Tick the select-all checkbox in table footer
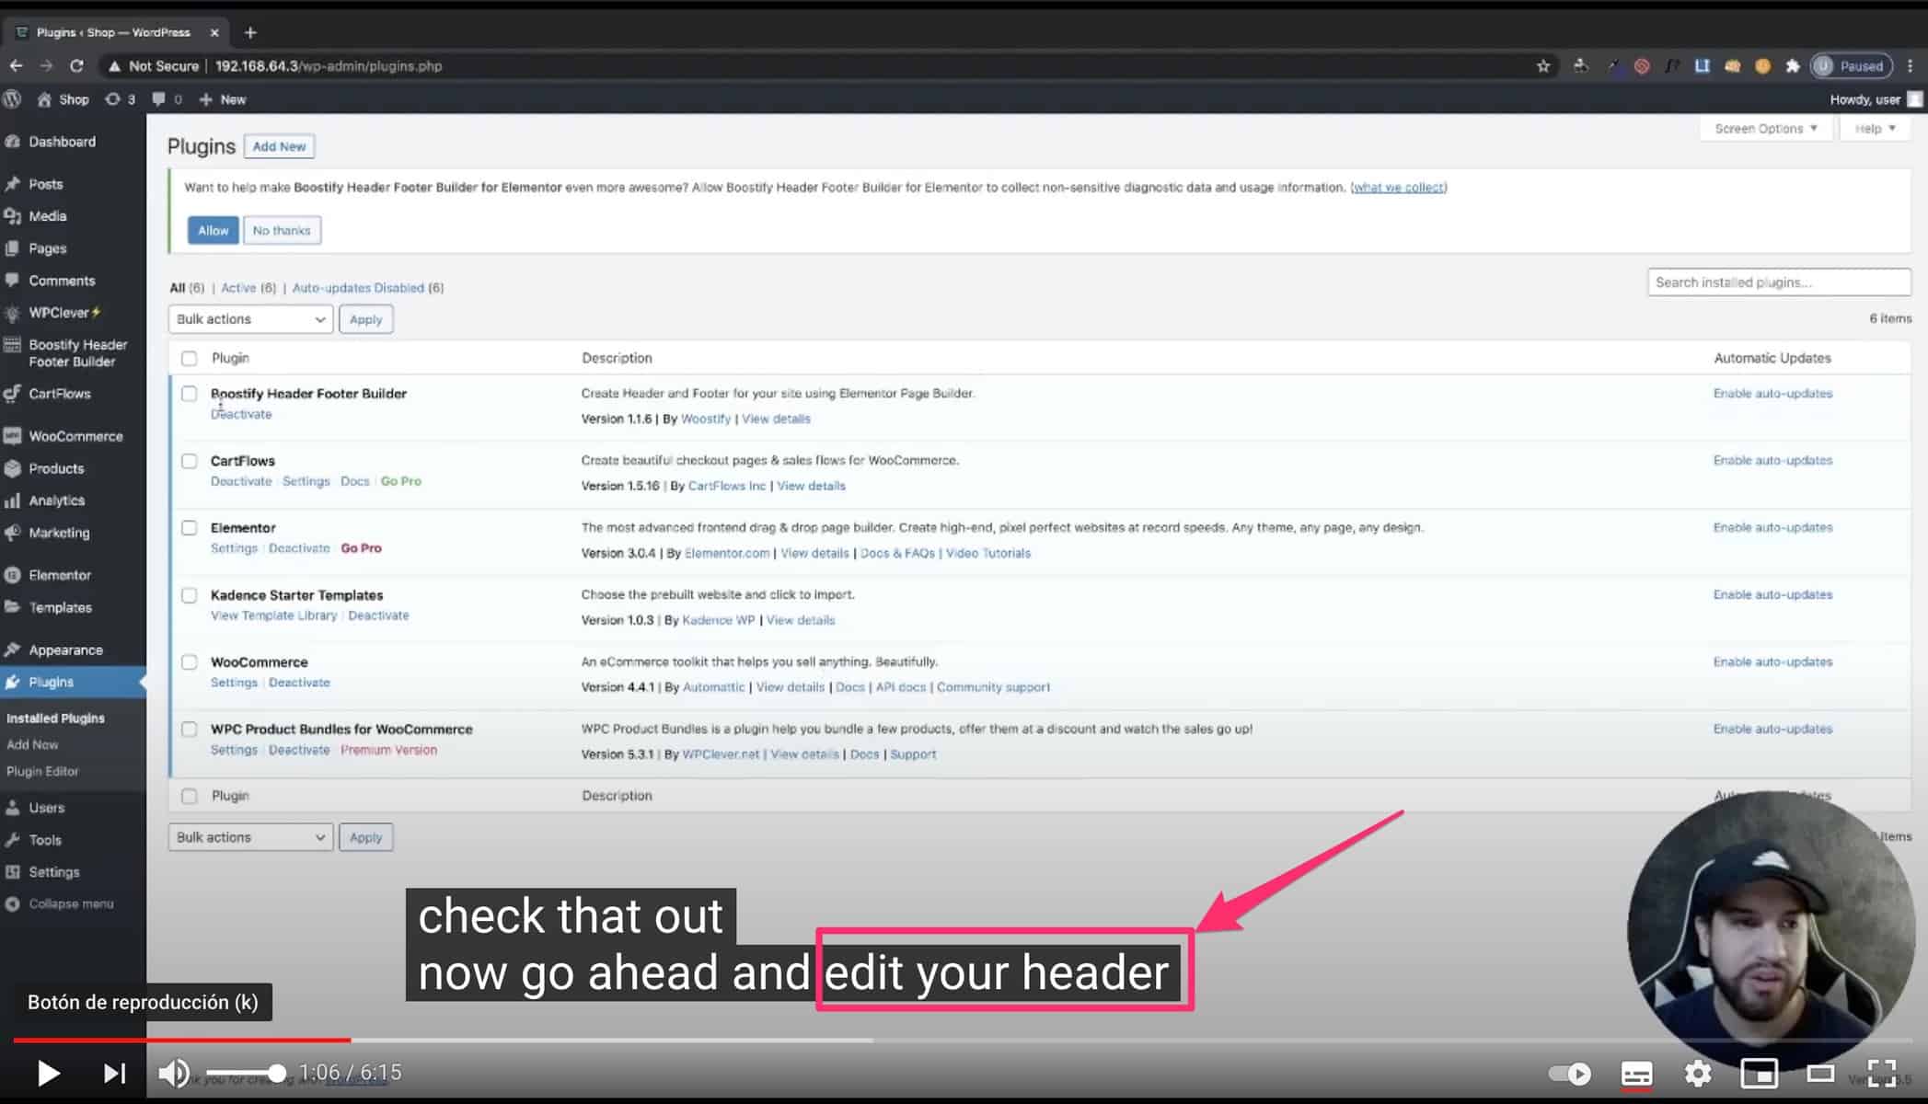 [x=189, y=796]
